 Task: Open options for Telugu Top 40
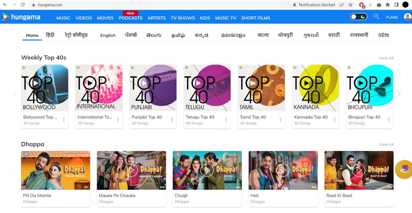[x=226, y=120]
